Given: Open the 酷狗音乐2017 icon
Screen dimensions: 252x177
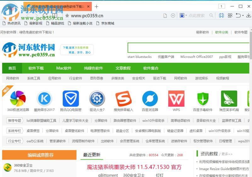Looking at the screenshot, I should 44,98.
